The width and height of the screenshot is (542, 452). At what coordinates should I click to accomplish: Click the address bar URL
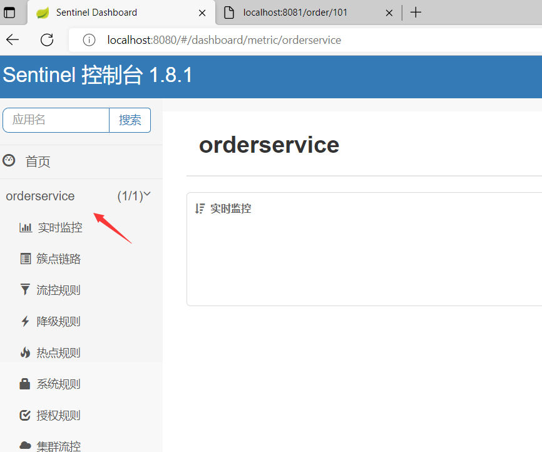point(224,40)
